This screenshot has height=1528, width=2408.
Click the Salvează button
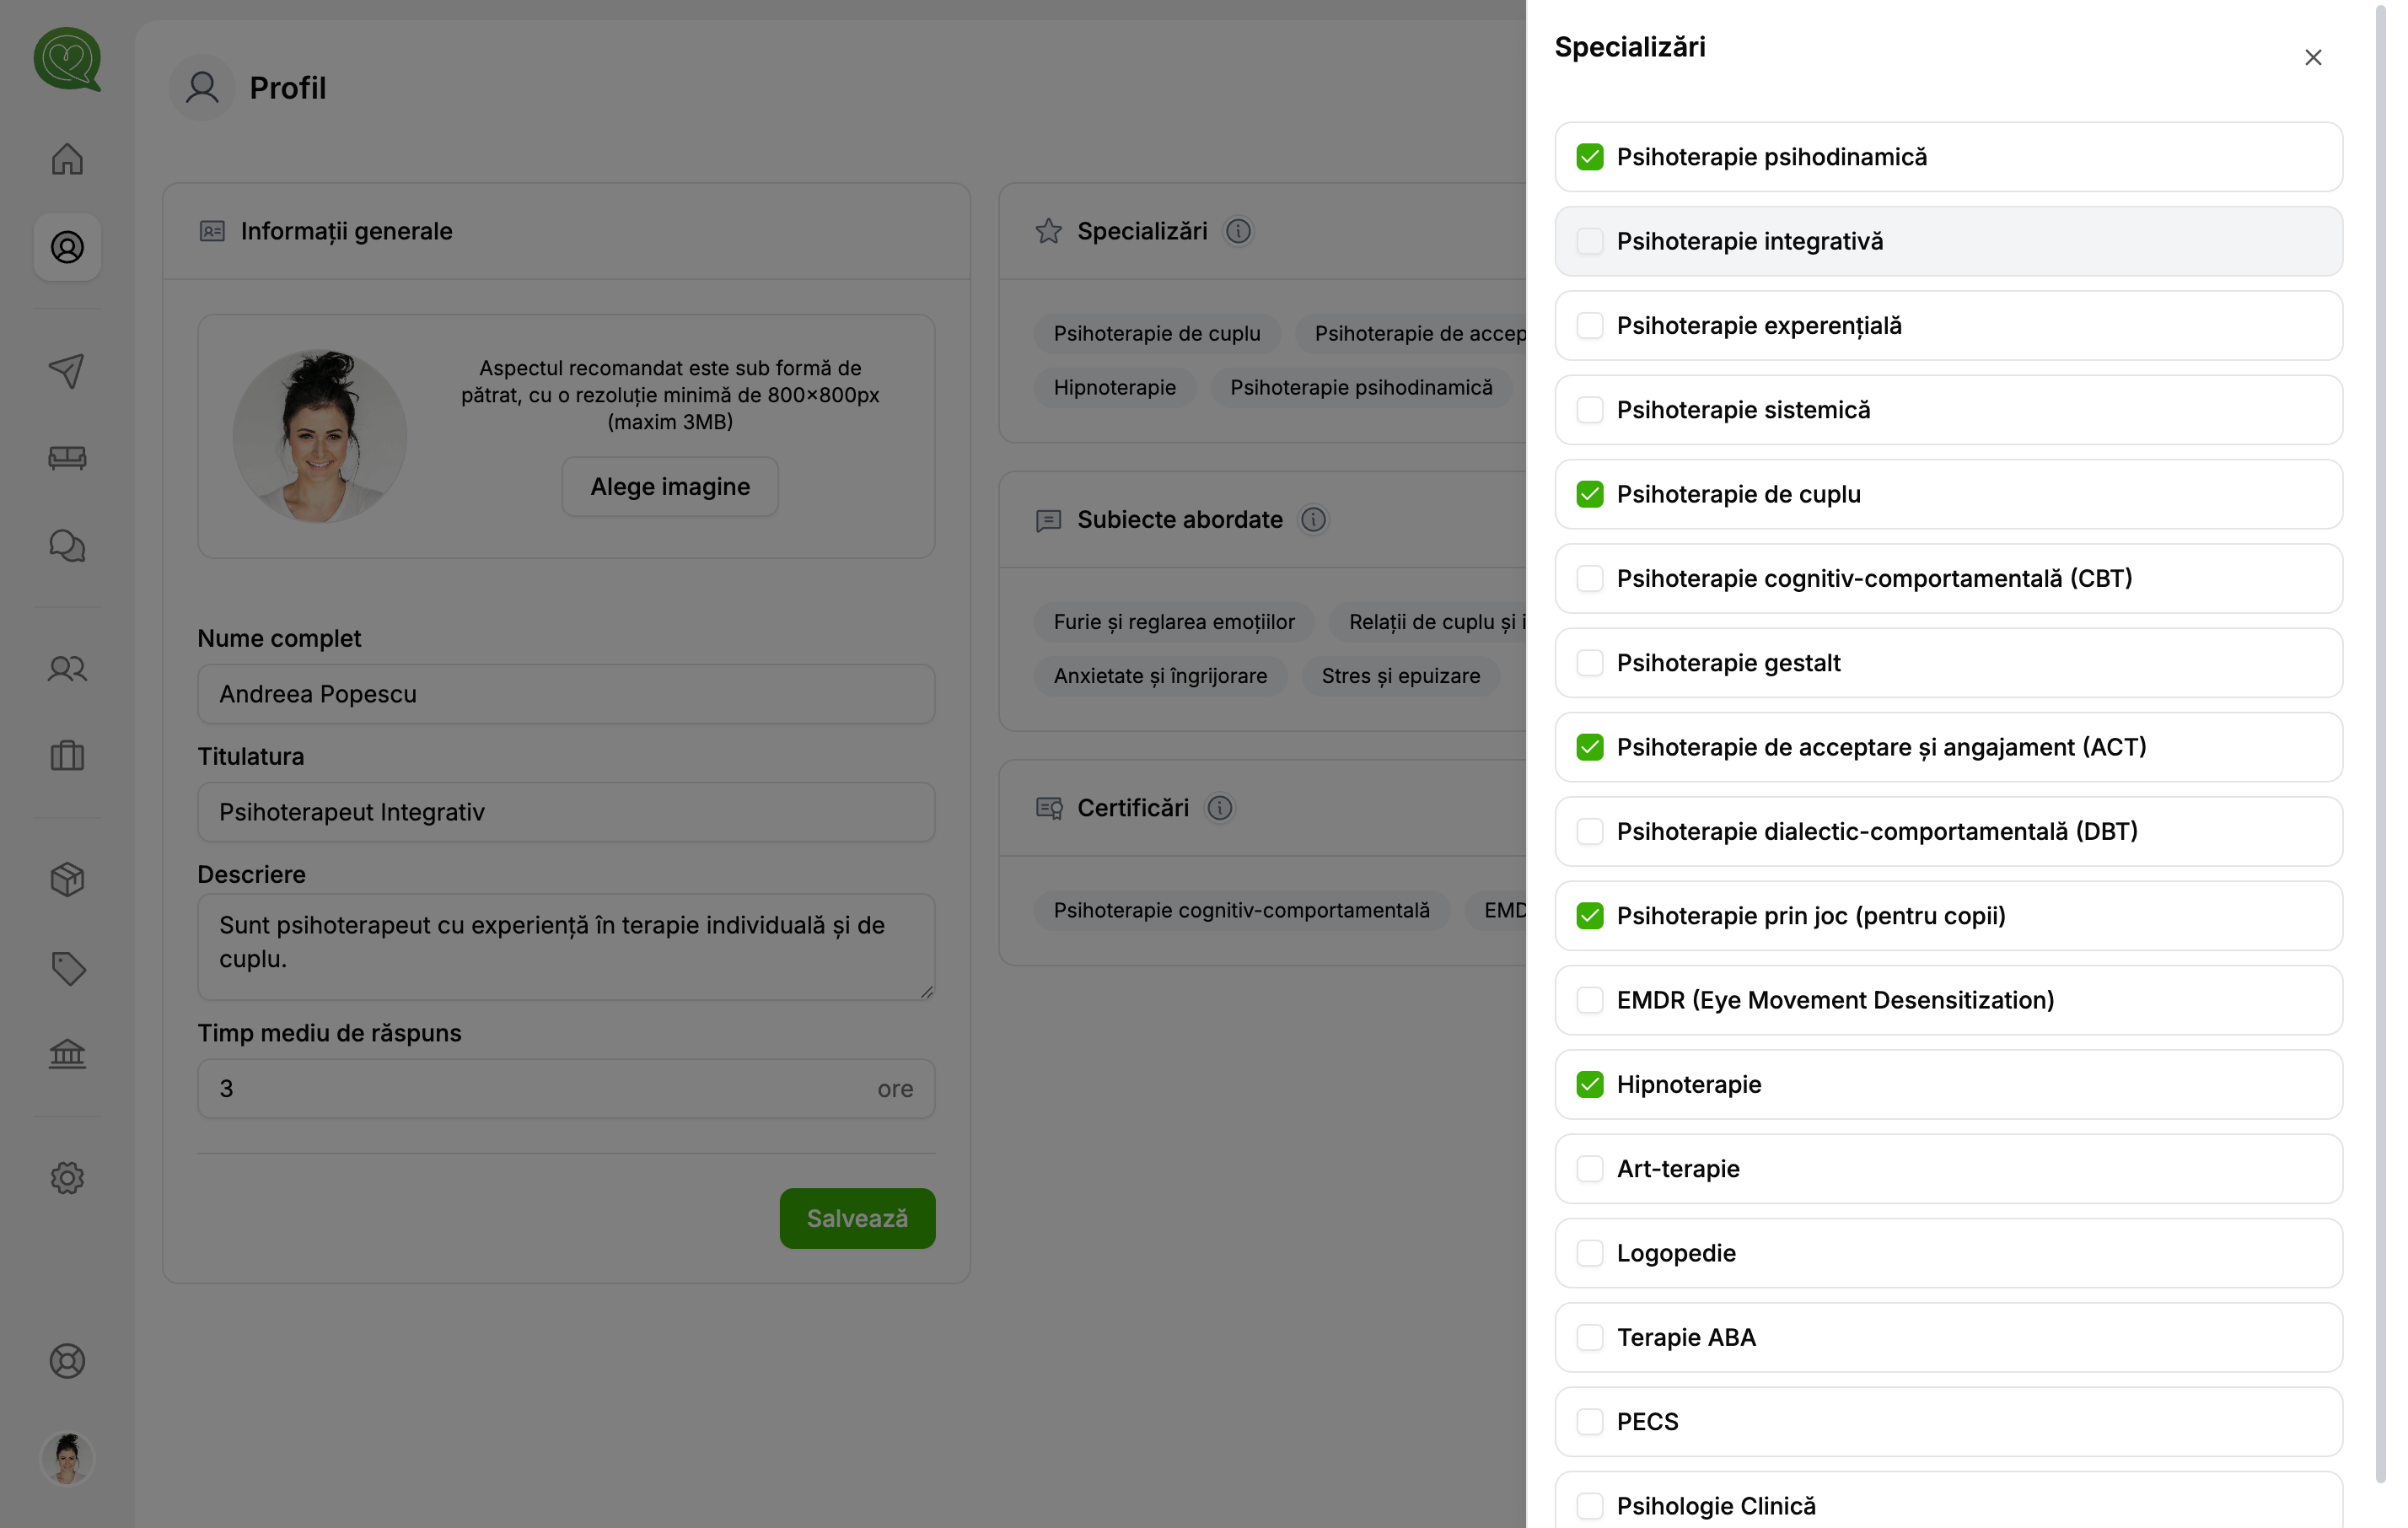tap(857, 1218)
